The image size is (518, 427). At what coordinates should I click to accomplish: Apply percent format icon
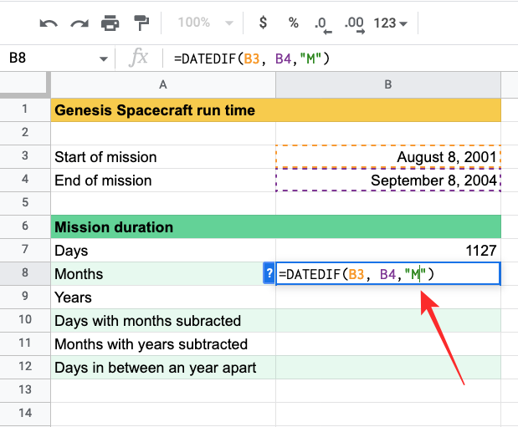pyautogui.click(x=294, y=23)
